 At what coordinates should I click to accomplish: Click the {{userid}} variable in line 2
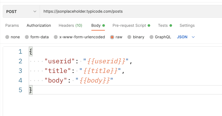(106, 61)
